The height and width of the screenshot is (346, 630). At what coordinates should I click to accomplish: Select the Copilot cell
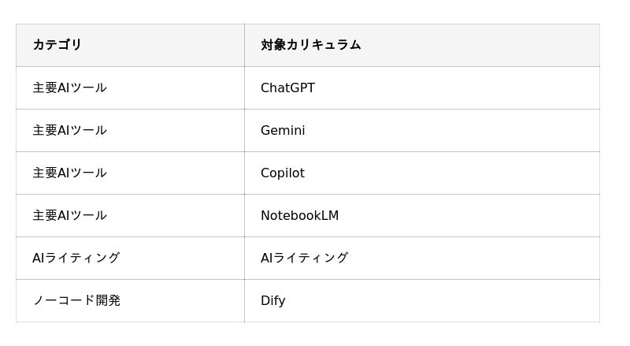[x=282, y=173]
